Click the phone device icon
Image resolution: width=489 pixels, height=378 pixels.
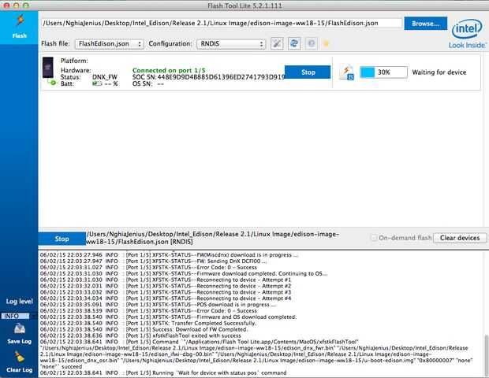pos(48,67)
